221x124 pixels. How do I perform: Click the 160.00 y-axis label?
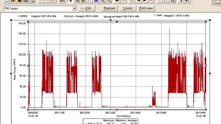(22, 23)
